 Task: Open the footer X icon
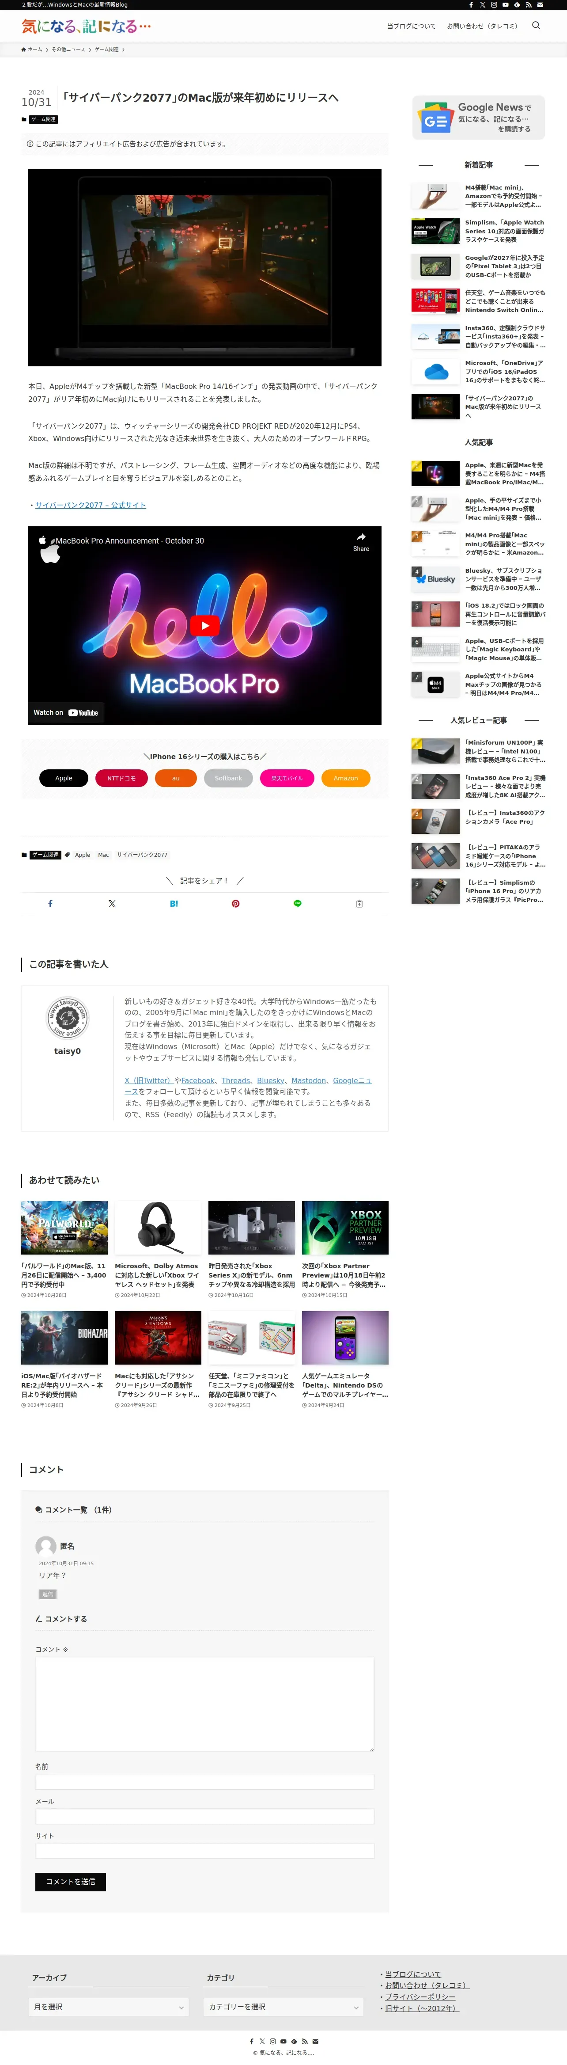pyautogui.click(x=262, y=2042)
